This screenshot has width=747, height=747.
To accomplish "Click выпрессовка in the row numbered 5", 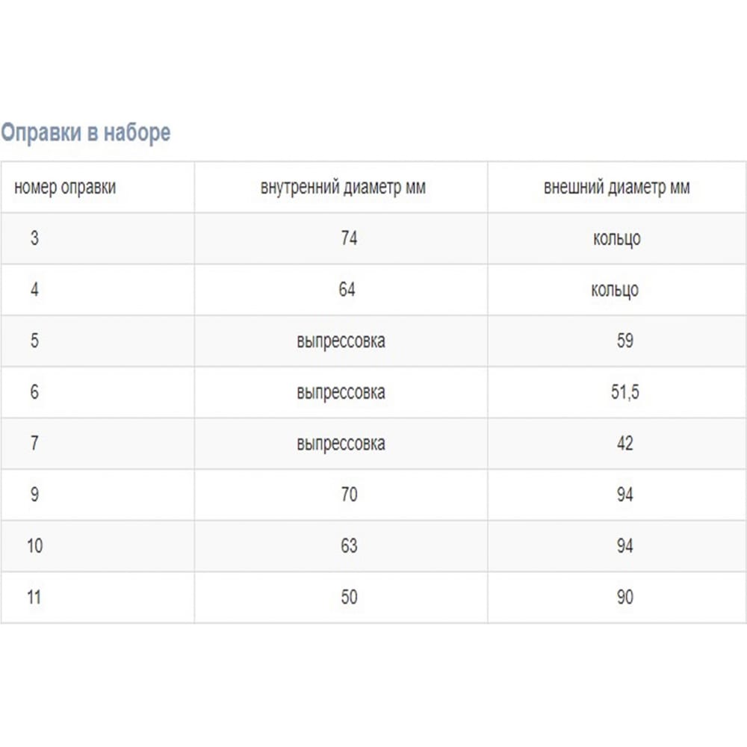I will 341,341.
